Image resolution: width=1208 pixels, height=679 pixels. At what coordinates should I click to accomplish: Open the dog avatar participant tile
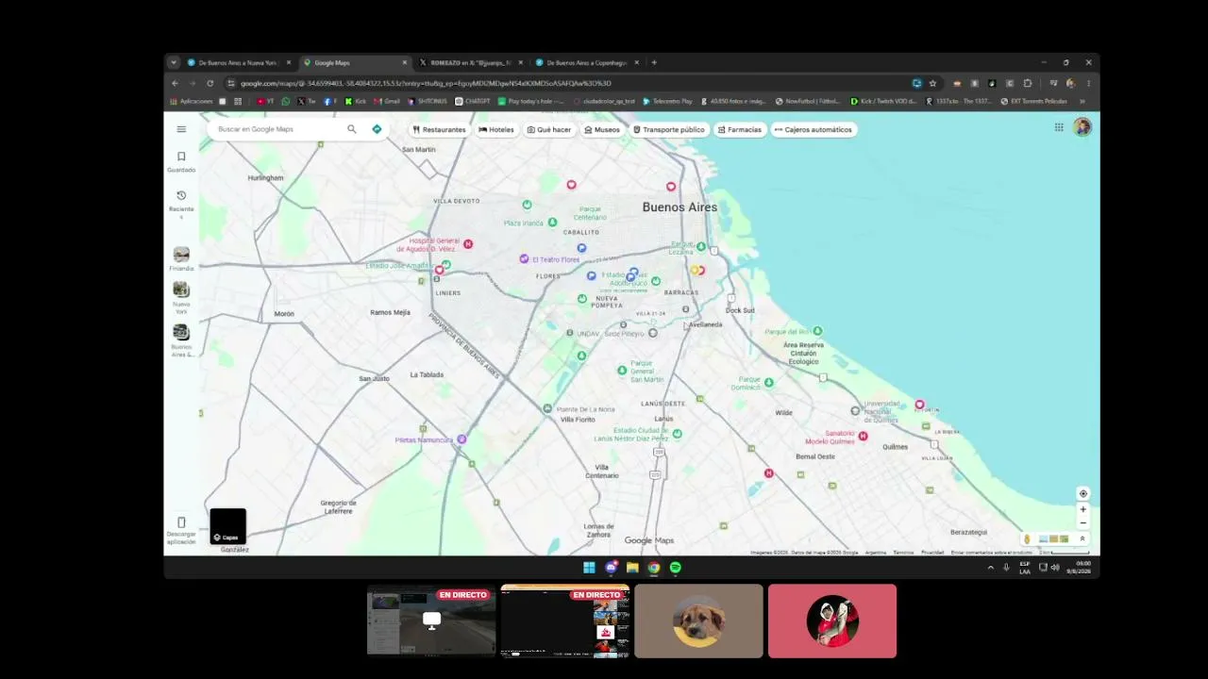(x=698, y=621)
